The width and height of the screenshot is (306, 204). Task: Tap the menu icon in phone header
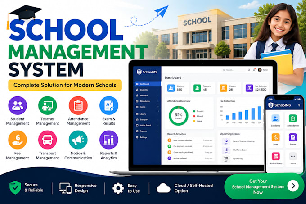299,105
